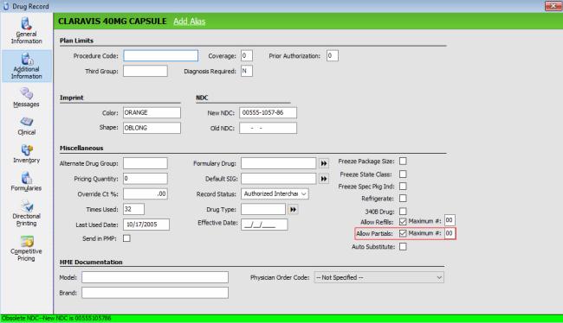Click Default SIG lookup arrow button

click(324, 179)
